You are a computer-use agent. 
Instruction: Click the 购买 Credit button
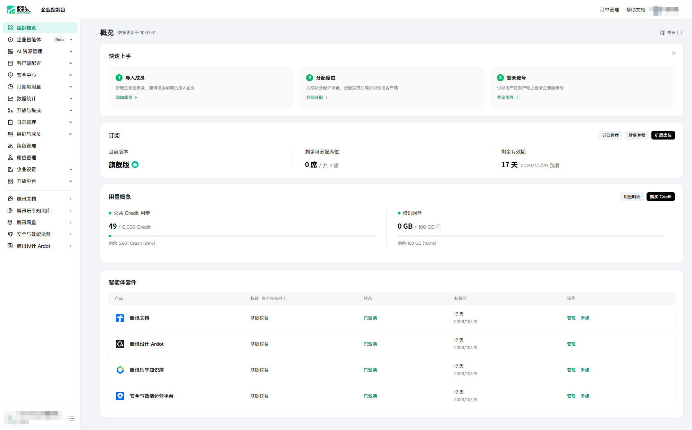[660, 197]
